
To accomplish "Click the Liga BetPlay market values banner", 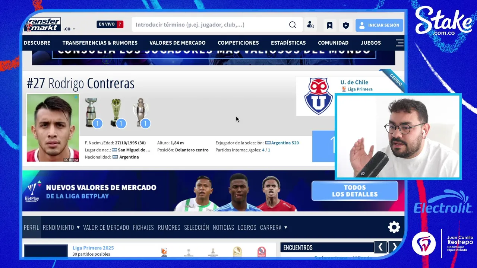I will click(213, 191).
